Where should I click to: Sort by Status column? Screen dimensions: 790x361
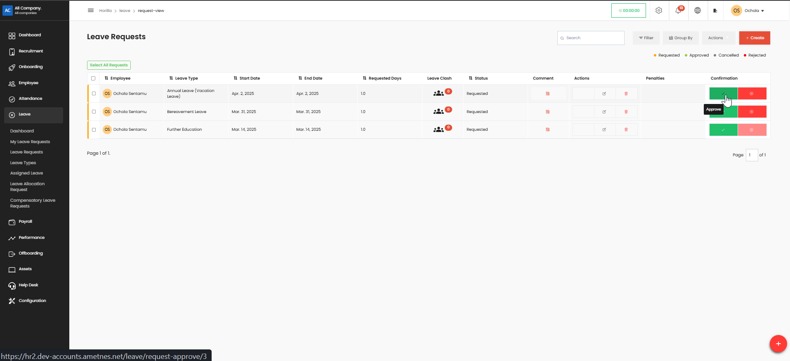tap(478, 78)
